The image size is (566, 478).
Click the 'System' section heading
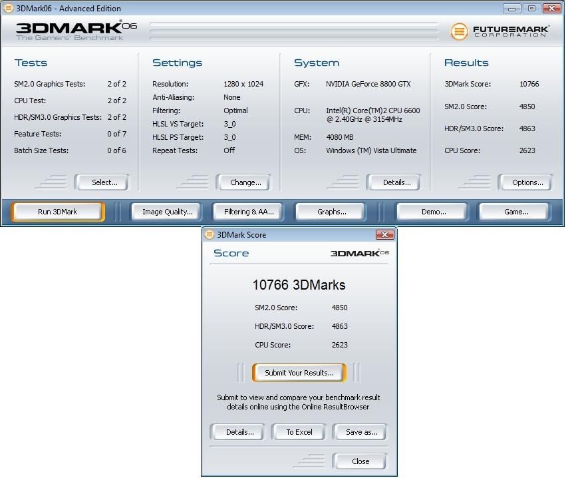[x=317, y=63]
